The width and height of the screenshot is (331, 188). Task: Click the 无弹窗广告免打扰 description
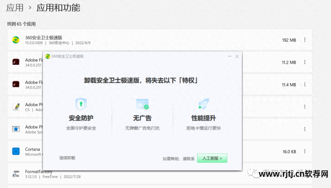pyautogui.click(x=142, y=128)
